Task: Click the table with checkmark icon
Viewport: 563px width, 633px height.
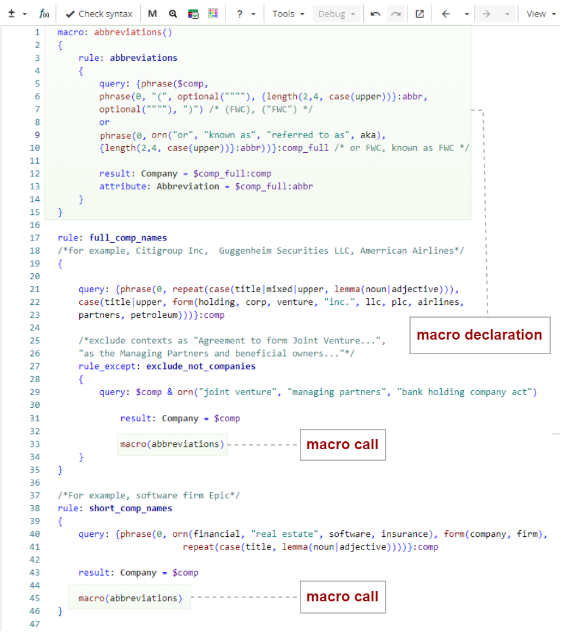Action: click(x=193, y=13)
